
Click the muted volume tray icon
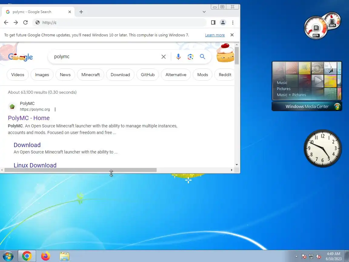pyautogui.click(x=318, y=257)
